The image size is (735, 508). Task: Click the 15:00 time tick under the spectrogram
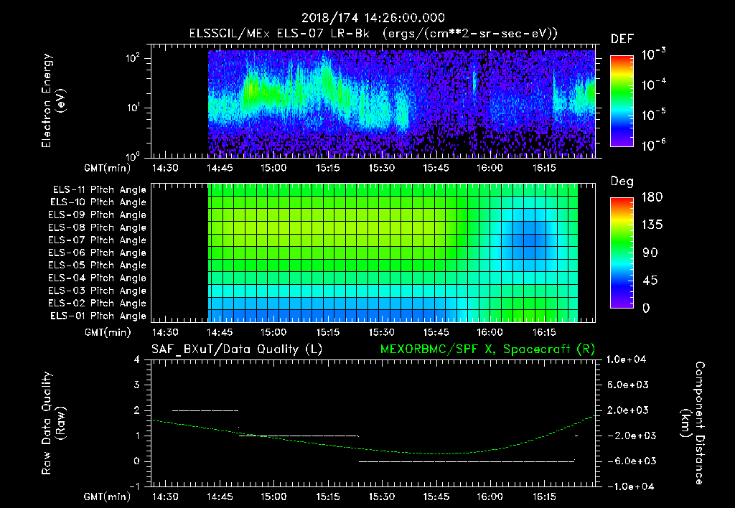click(x=273, y=168)
